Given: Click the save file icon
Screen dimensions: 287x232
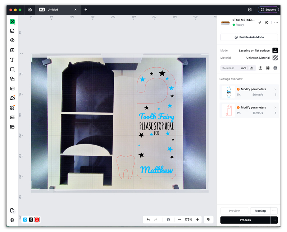Looking at the screenshot, I should [12, 31].
